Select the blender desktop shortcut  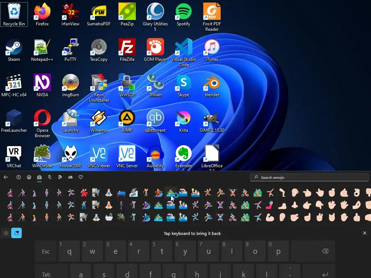click(x=212, y=85)
